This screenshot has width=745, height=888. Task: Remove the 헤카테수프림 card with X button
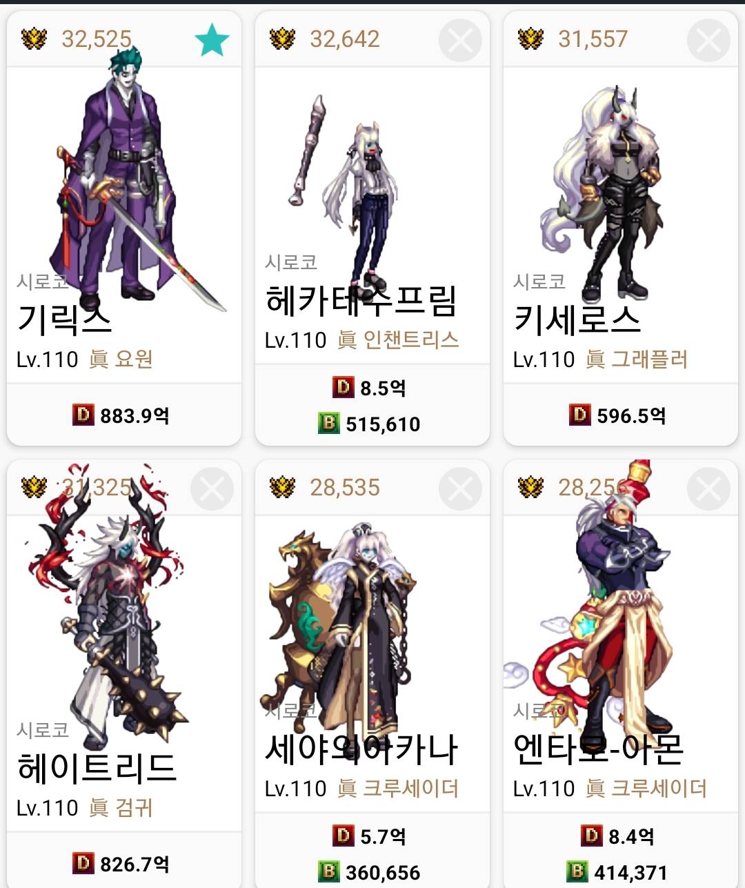(x=460, y=40)
